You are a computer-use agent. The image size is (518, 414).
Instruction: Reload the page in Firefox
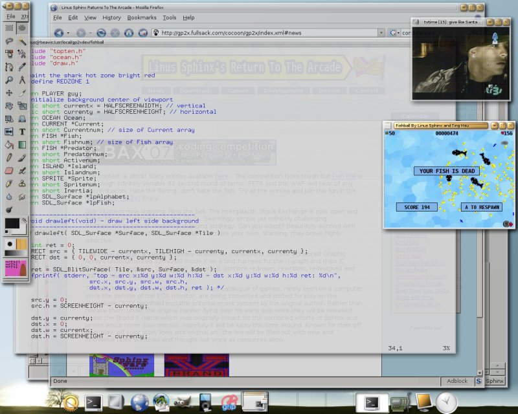pyautogui.click(x=102, y=32)
